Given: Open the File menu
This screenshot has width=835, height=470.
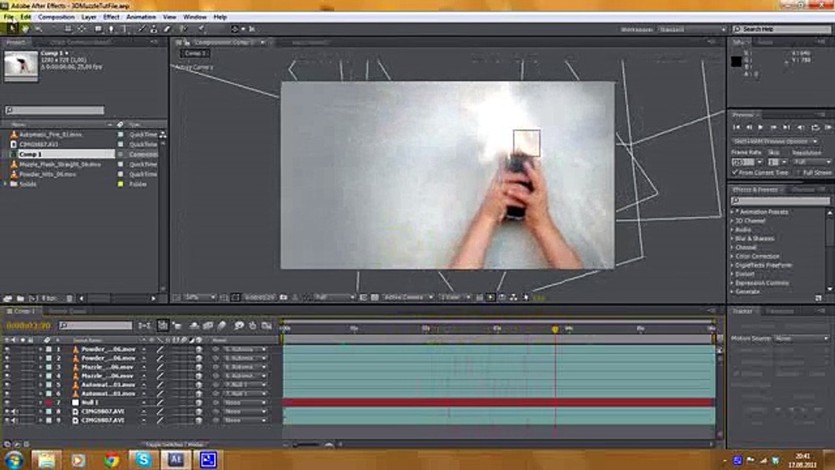Looking at the screenshot, I should [8, 16].
